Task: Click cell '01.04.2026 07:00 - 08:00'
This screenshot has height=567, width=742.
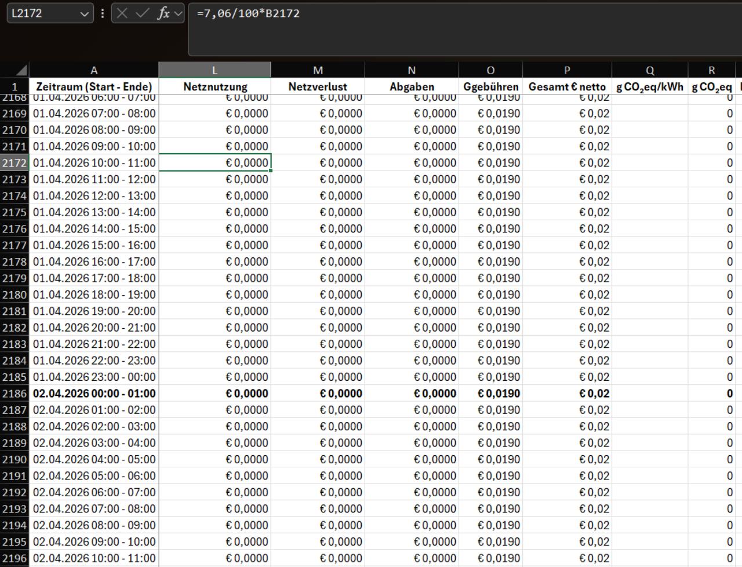Action: coord(94,114)
